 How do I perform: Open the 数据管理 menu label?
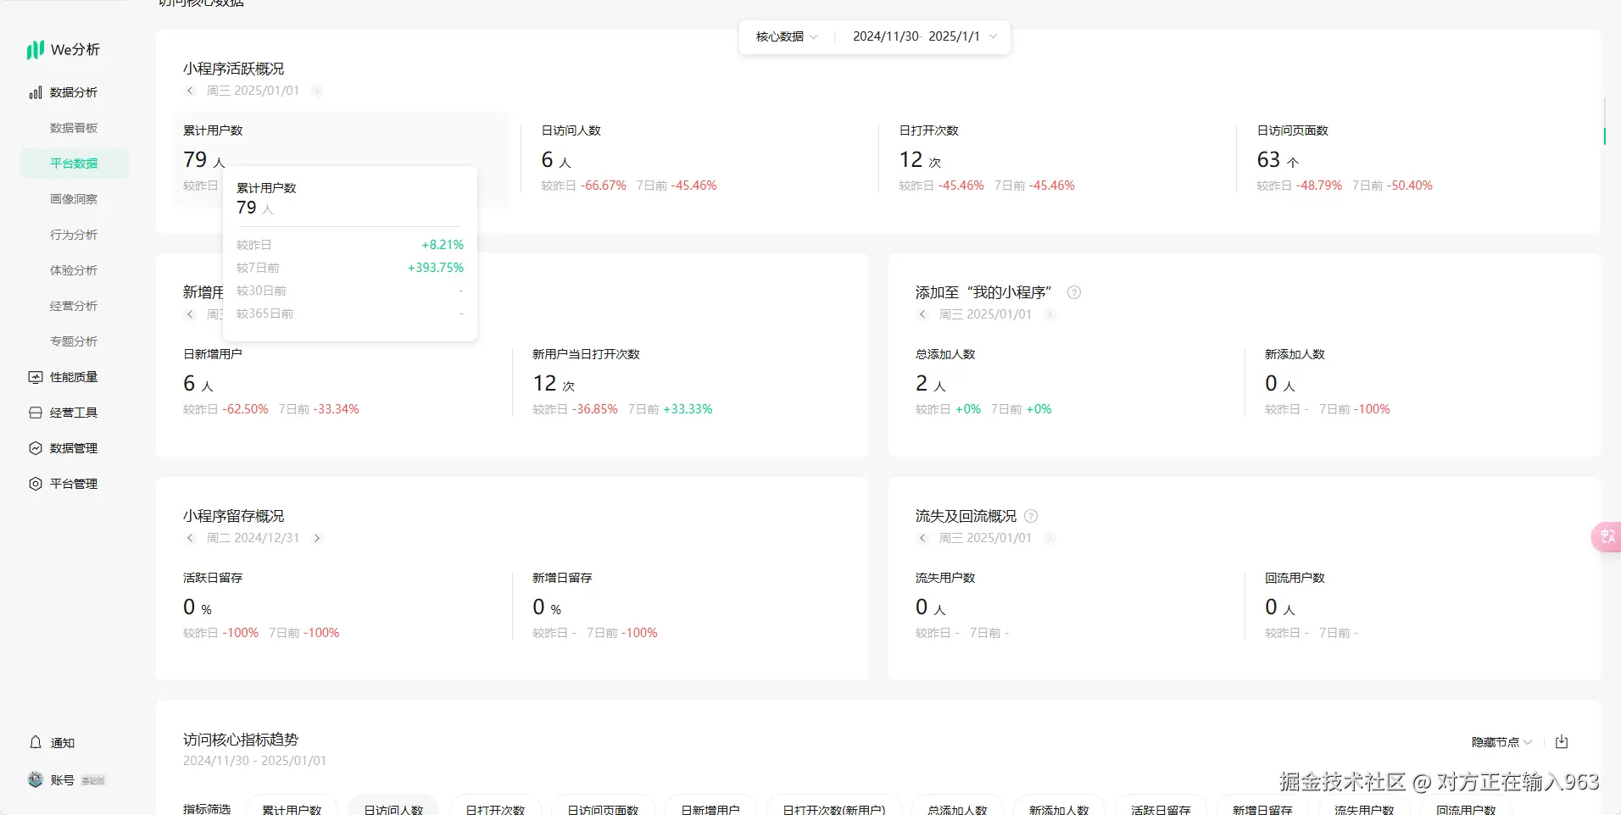point(74,448)
